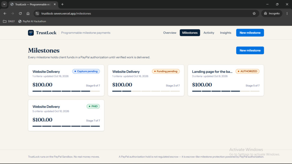The height and width of the screenshot is (164, 292).
Task: Reload the page with the refresh icon
Action: tap(20, 13)
